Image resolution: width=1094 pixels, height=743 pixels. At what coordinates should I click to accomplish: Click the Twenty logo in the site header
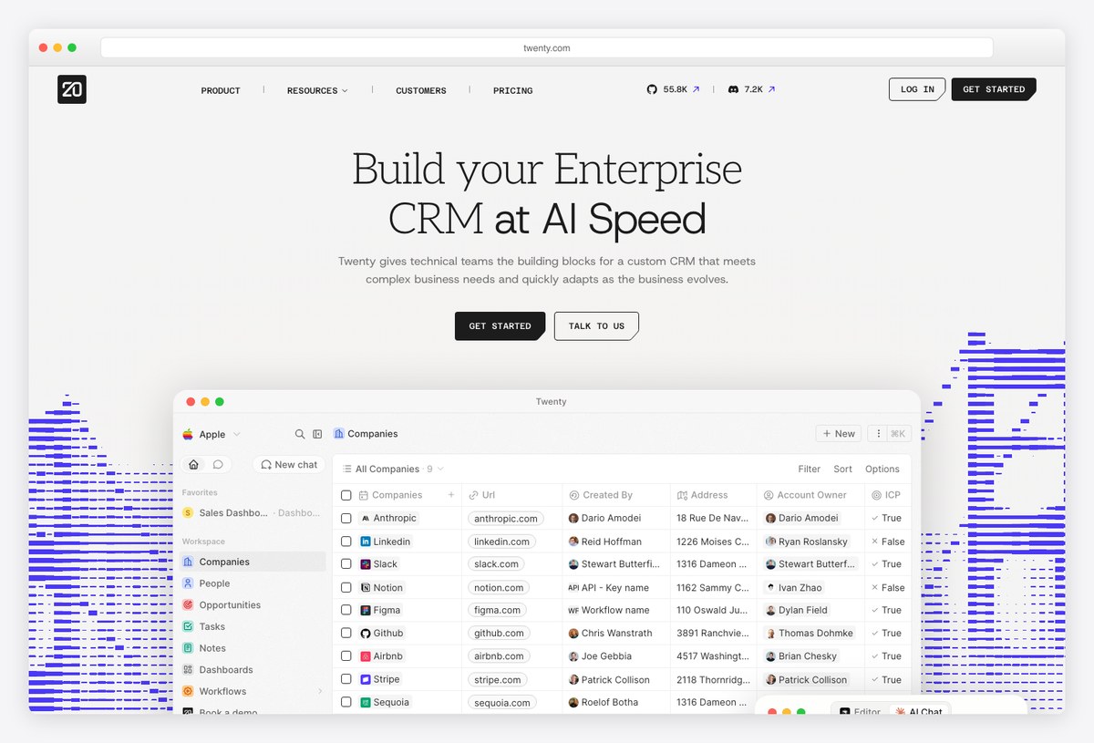[72, 89]
